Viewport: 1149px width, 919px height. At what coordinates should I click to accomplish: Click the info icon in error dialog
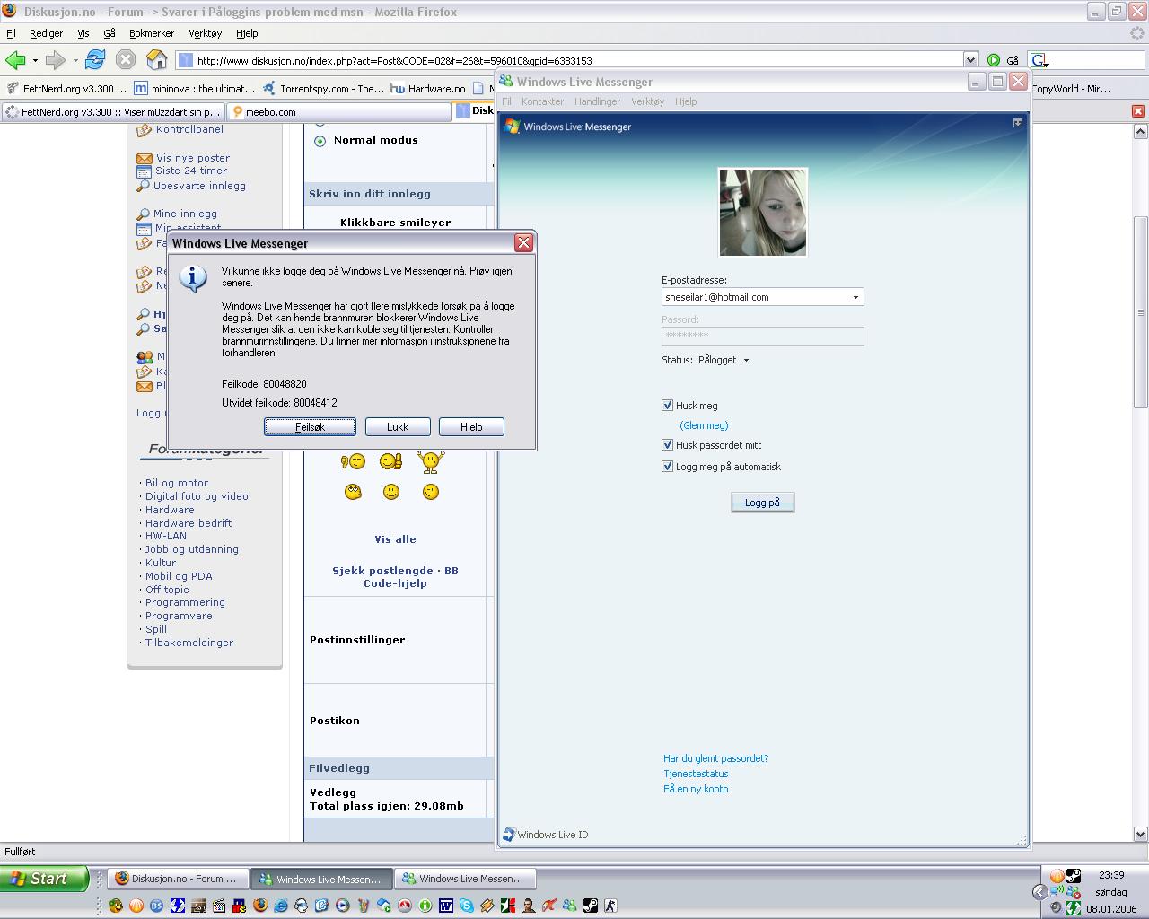[193, 278]
